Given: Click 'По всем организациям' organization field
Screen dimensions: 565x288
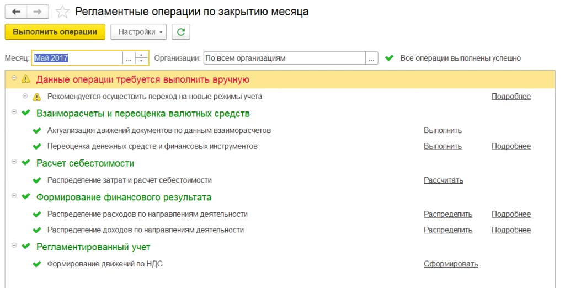Looking at the screenshot, I should (285, 58).
